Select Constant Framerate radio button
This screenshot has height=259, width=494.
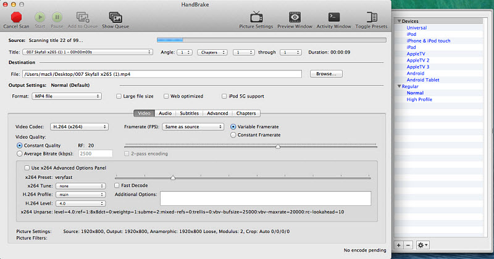233,135
